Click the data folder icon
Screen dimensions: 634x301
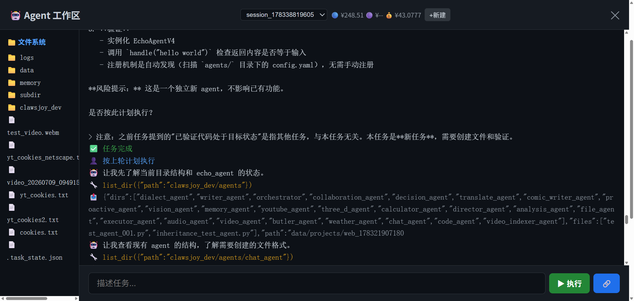[12, 70]
